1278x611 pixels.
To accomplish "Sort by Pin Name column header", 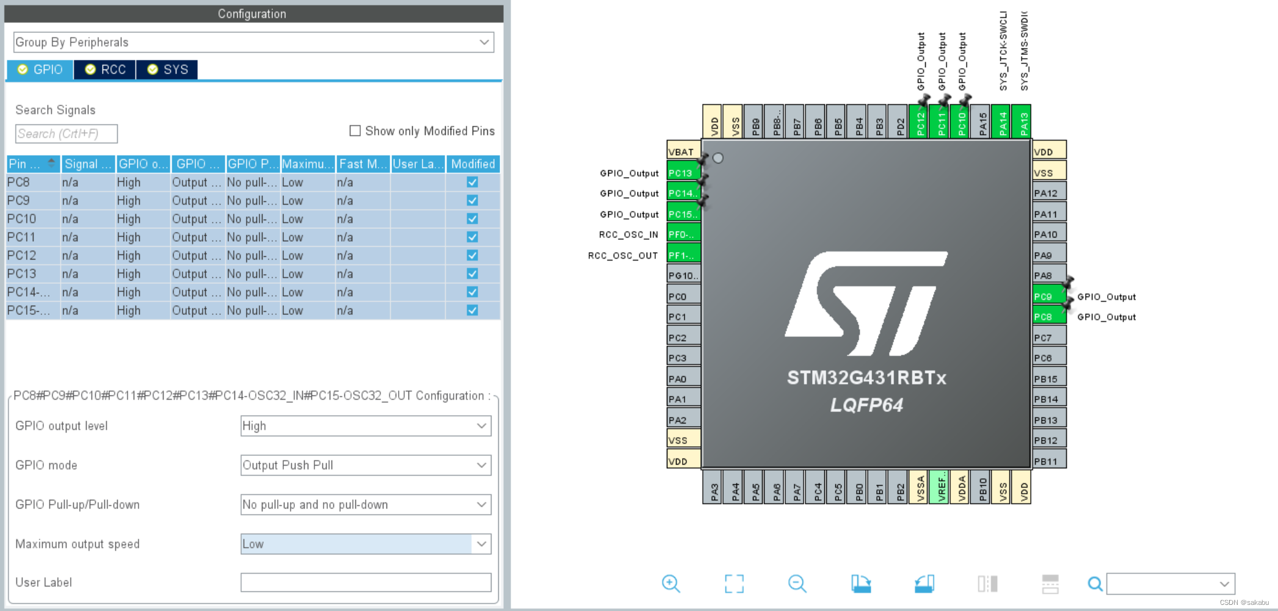I will [x=33, y=164].
